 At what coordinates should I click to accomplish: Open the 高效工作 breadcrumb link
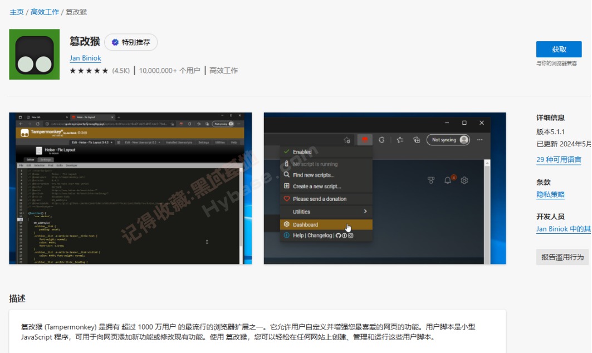pyautogui.click(x=45, y=12)
